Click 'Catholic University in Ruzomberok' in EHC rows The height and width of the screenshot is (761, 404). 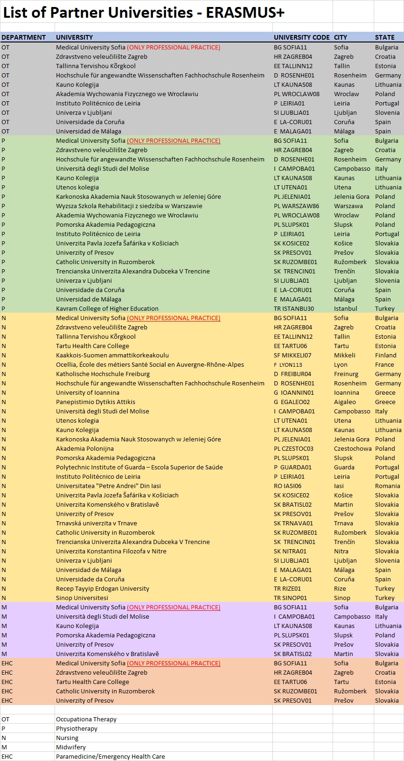[x=105, y=691]
